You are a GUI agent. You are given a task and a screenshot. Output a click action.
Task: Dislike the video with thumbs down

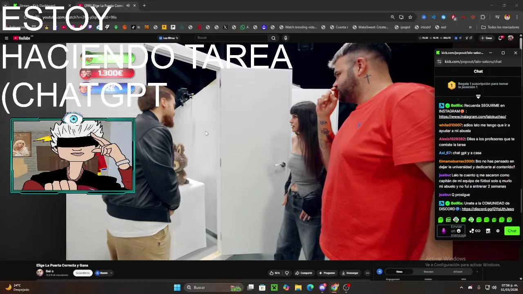(x=287, y=273)
